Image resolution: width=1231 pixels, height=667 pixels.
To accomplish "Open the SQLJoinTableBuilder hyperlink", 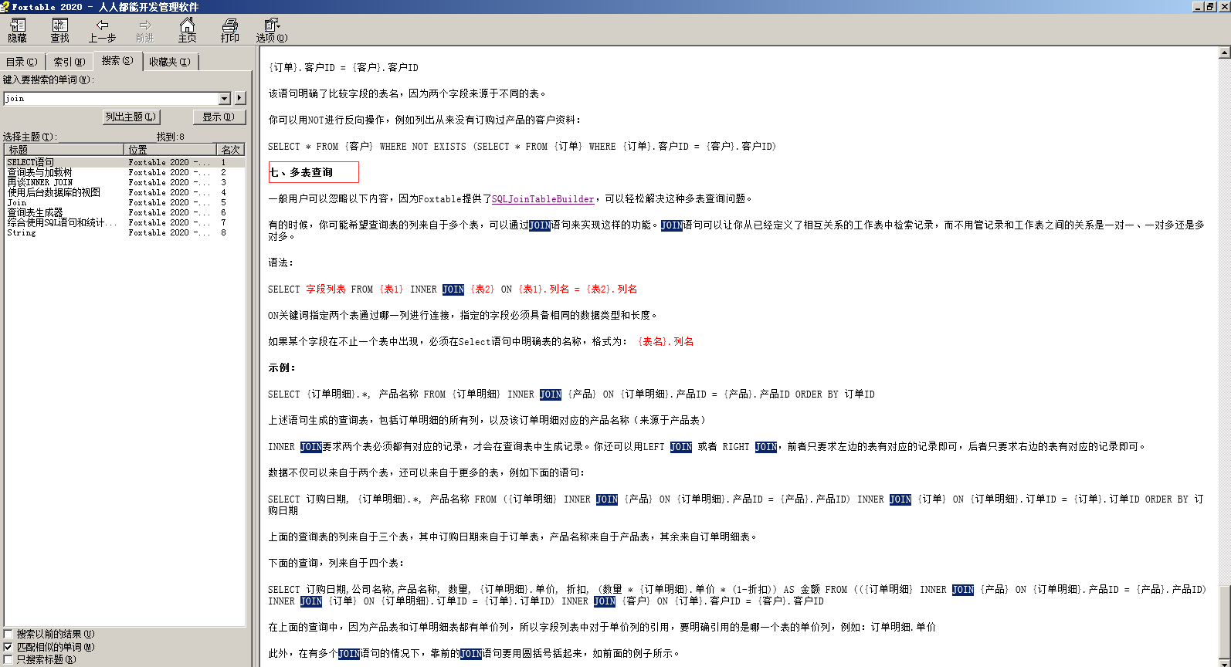I will (x=543, y=199).
